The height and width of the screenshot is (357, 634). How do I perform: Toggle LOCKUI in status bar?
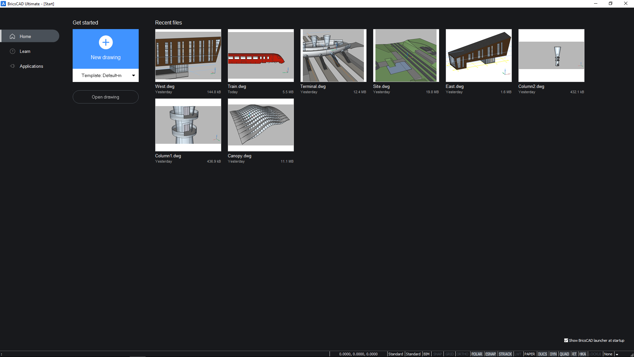[x=595, y=354]
